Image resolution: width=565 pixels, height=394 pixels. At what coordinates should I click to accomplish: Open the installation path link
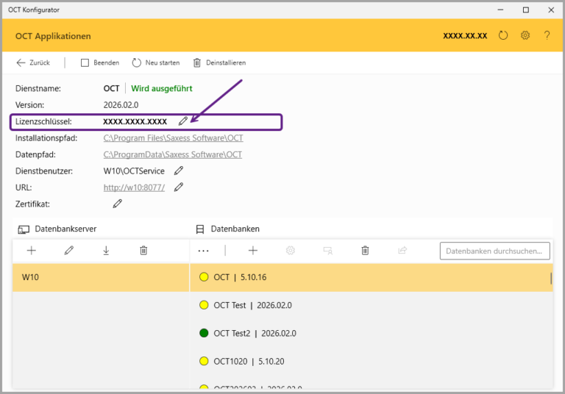point(173,138)
